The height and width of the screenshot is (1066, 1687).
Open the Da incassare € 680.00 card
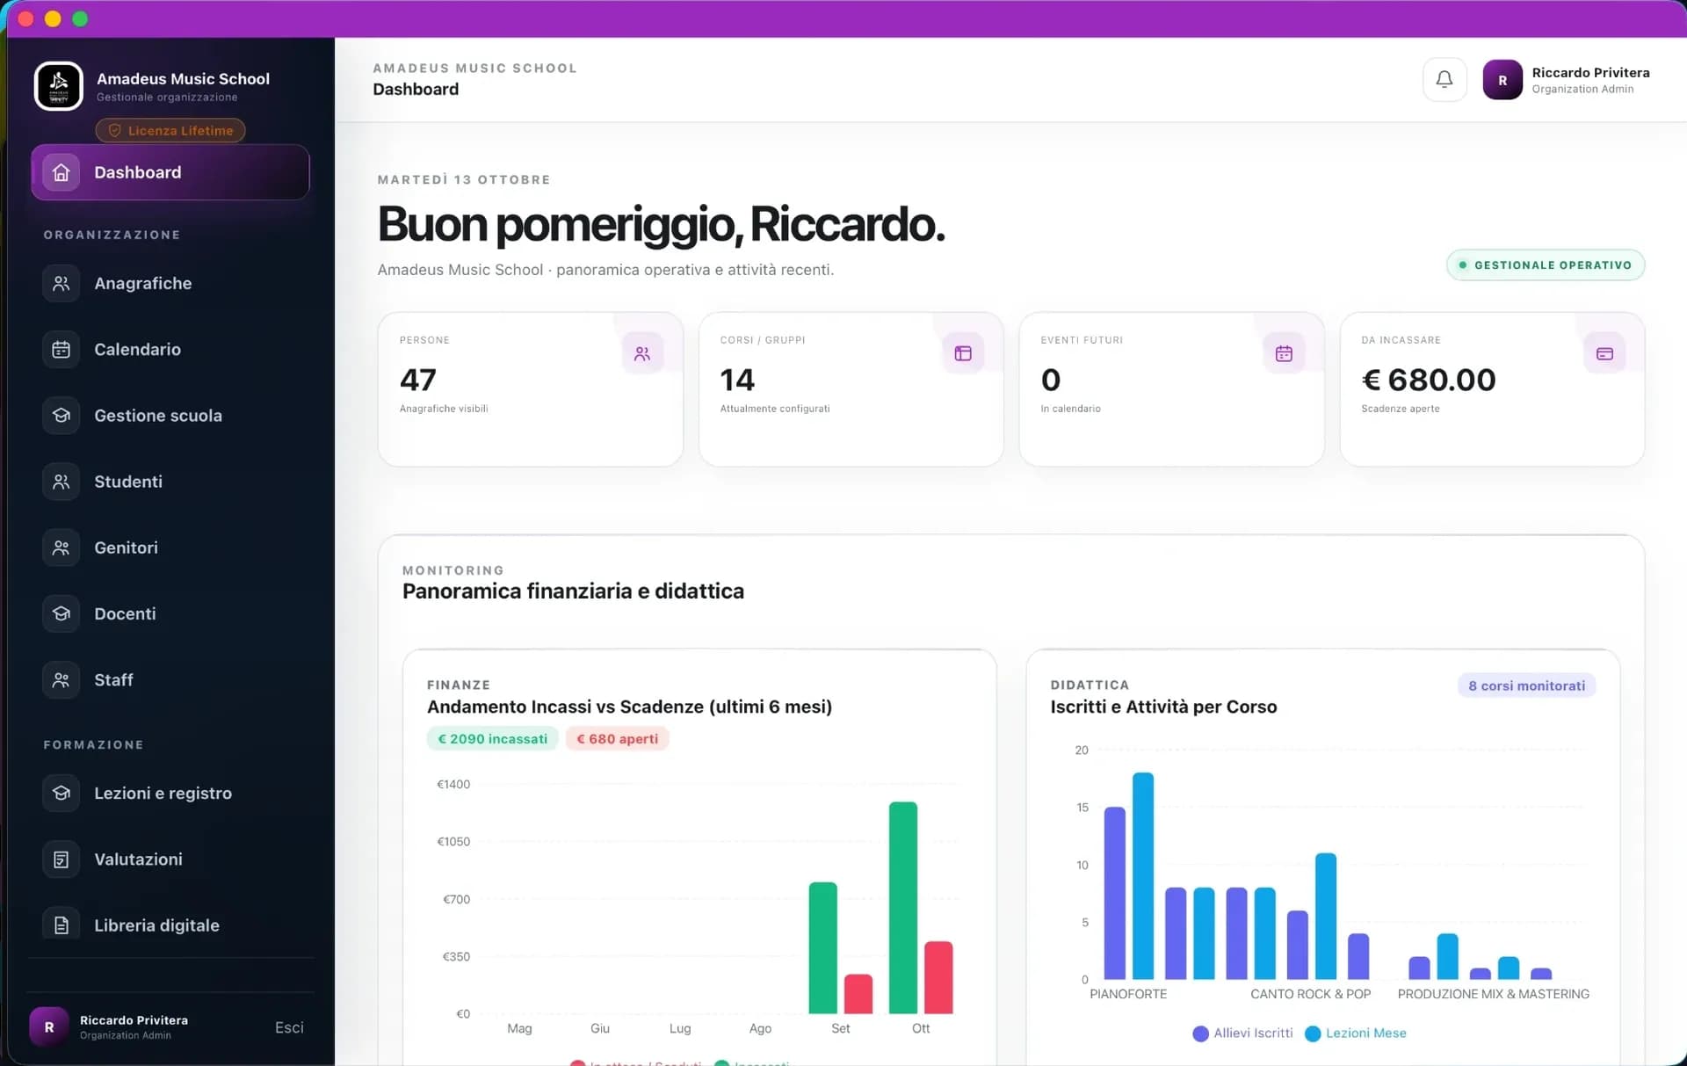1492,389
